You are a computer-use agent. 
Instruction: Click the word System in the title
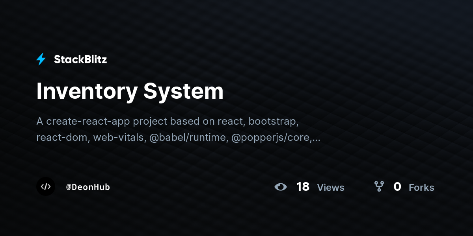coord(183,92)
